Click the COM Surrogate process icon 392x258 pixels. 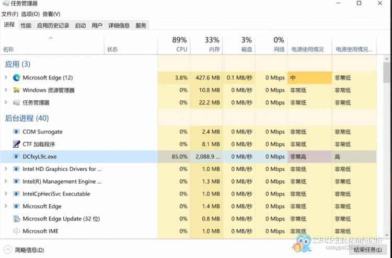coord(17,132)
